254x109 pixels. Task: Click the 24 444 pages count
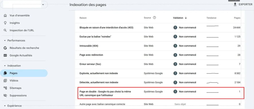pos(237,28)
